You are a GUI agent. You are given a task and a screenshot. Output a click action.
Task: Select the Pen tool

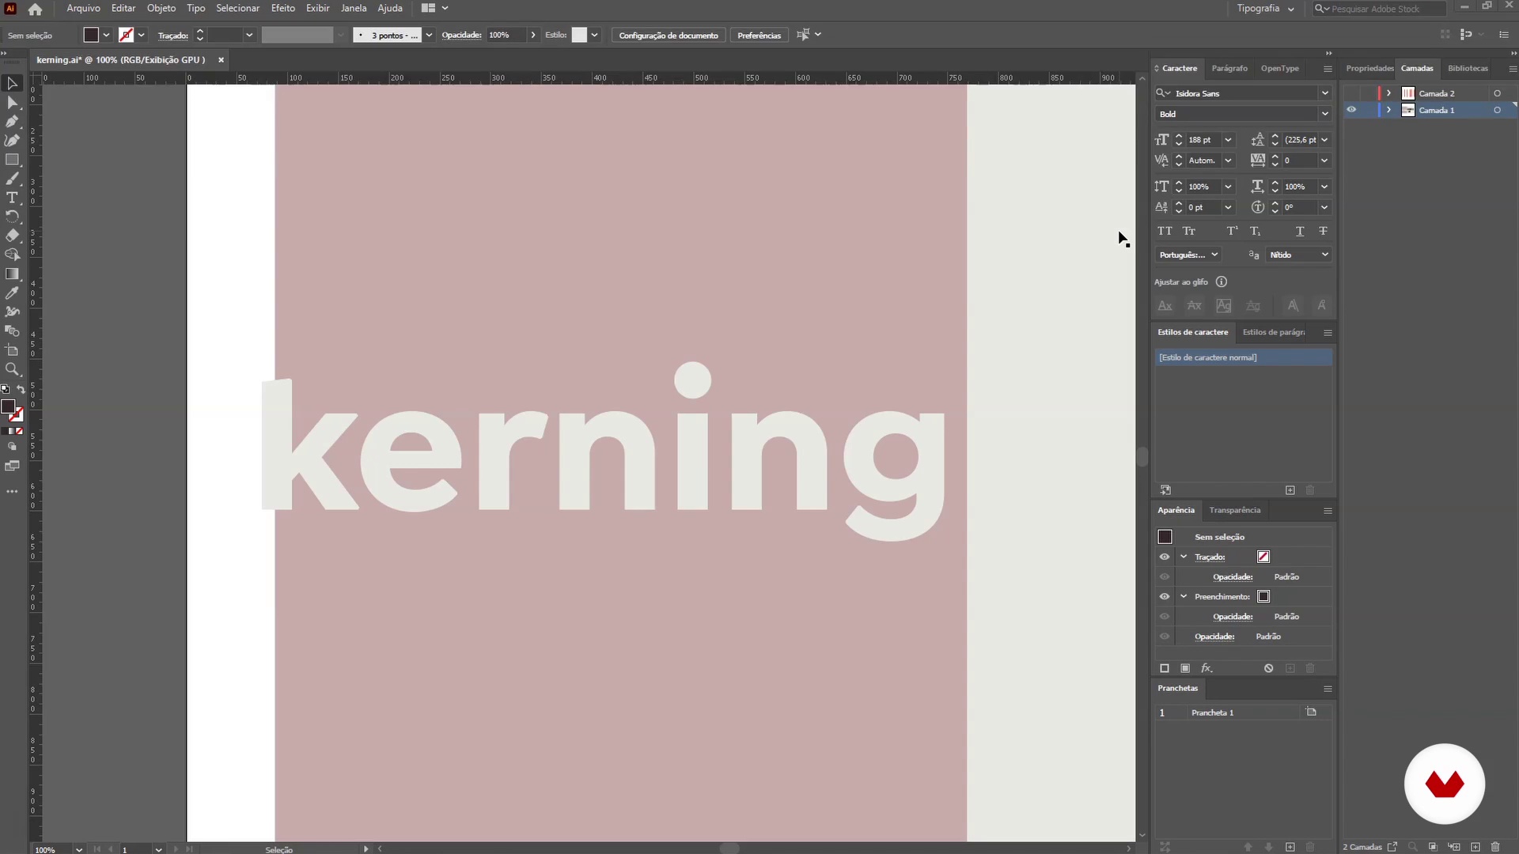(x=12, y=121)
